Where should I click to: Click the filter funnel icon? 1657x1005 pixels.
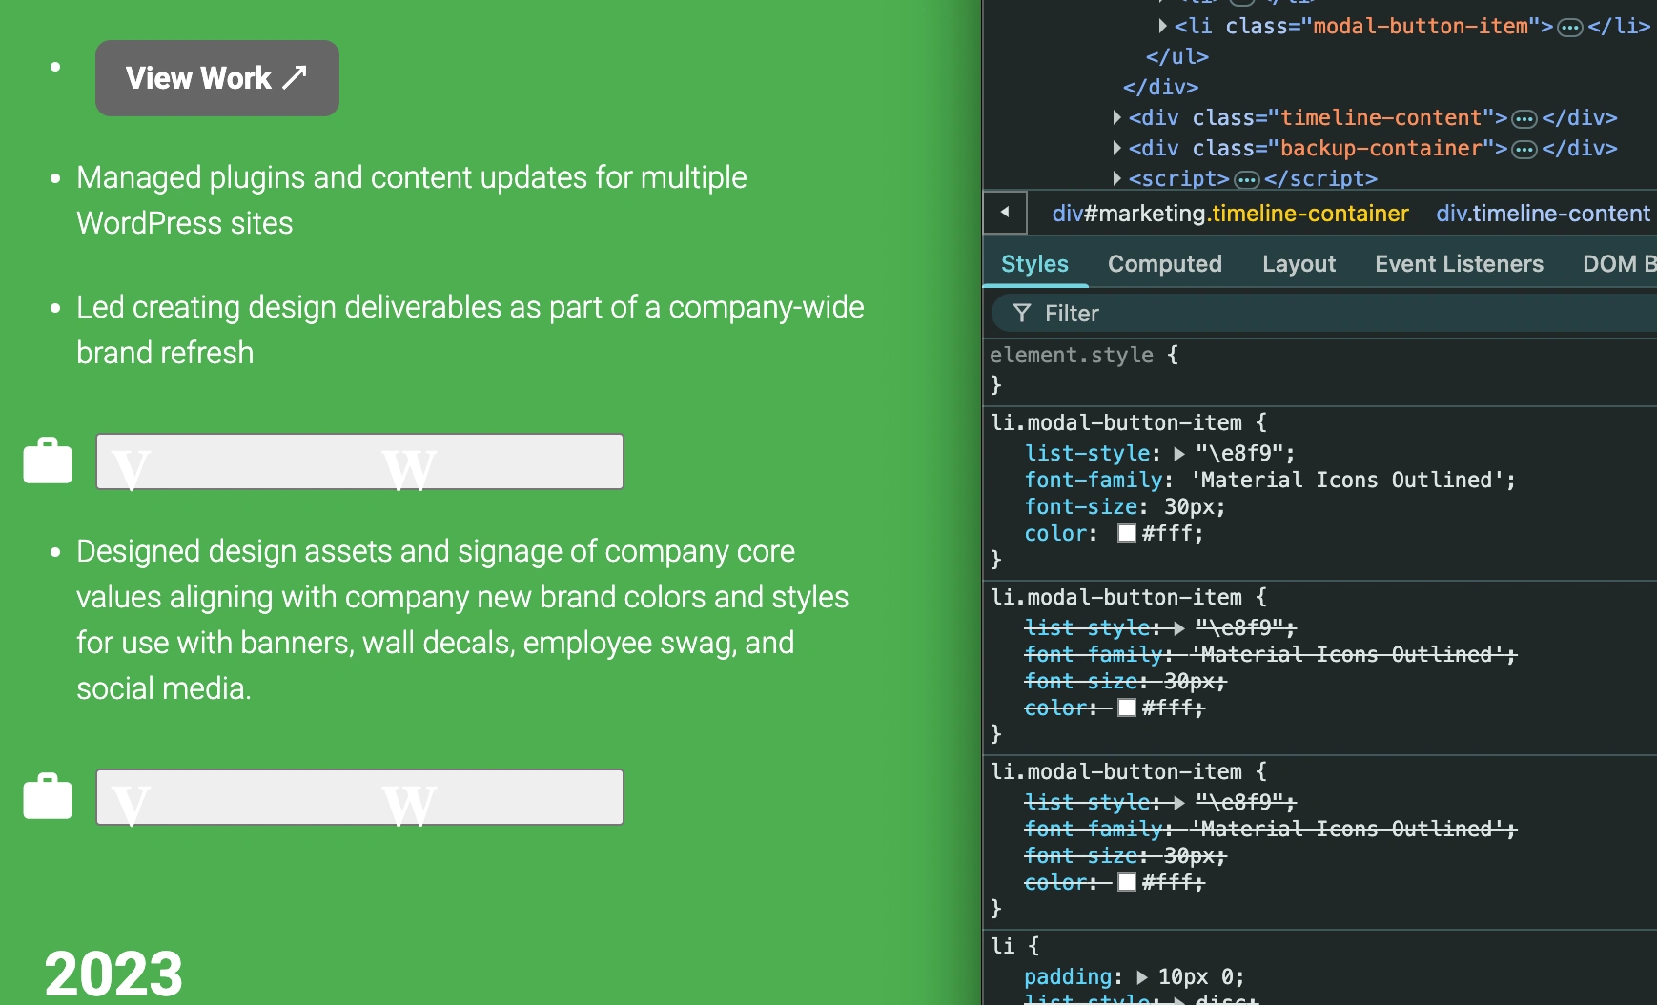pyautogui.click(x=1022, y=313)
